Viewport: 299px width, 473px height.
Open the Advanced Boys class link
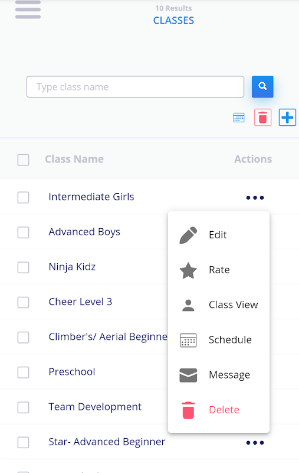[84, 232]
